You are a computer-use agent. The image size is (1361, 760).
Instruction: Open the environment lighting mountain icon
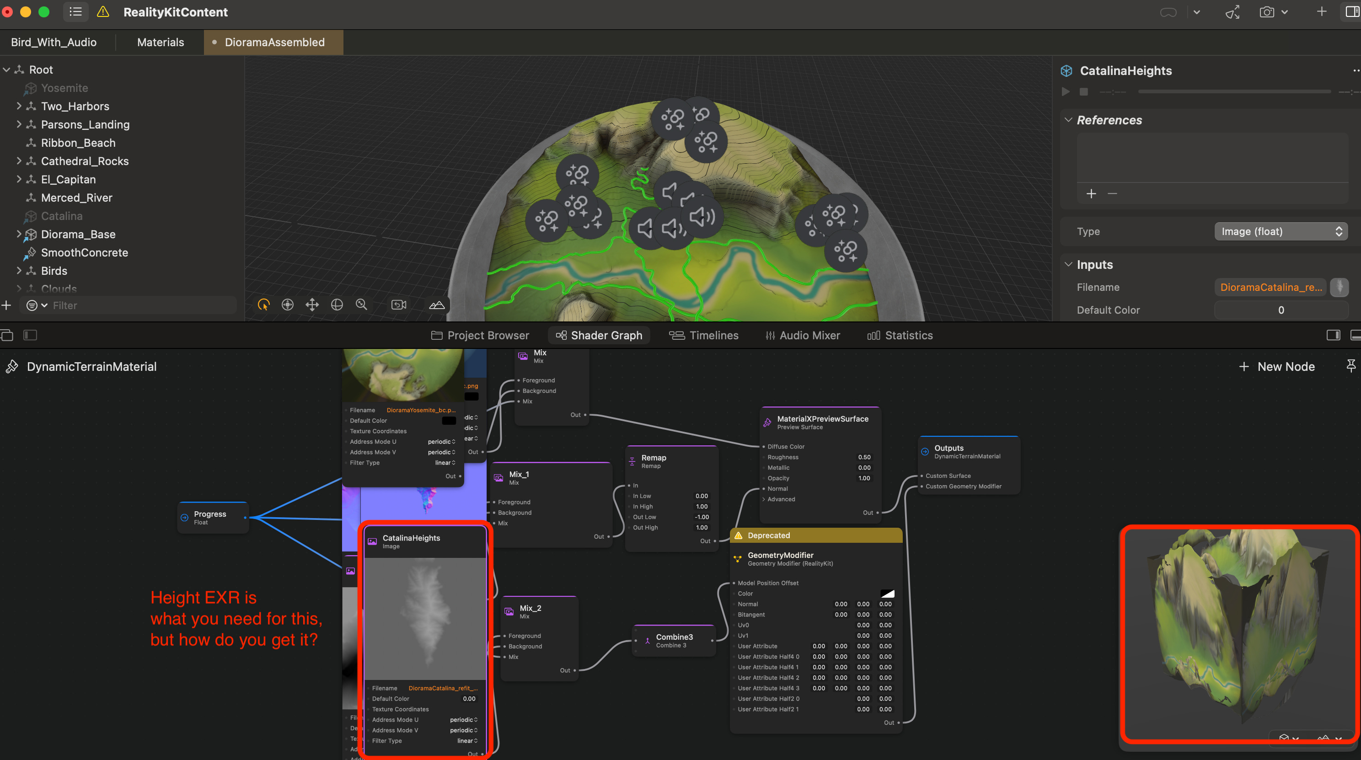coord(437,305)
